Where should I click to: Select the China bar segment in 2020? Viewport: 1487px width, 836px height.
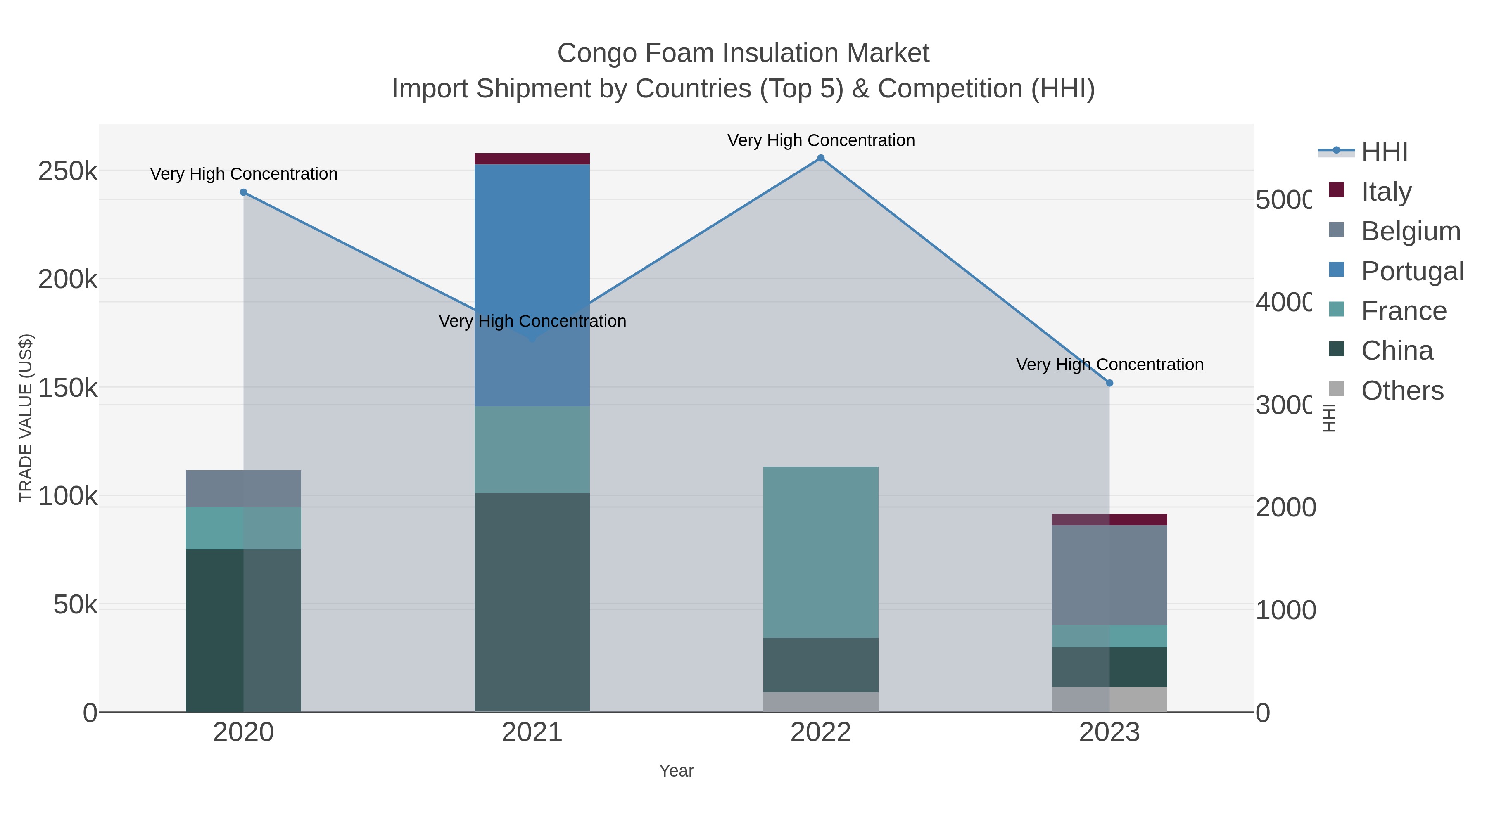[x=244, y=630]
